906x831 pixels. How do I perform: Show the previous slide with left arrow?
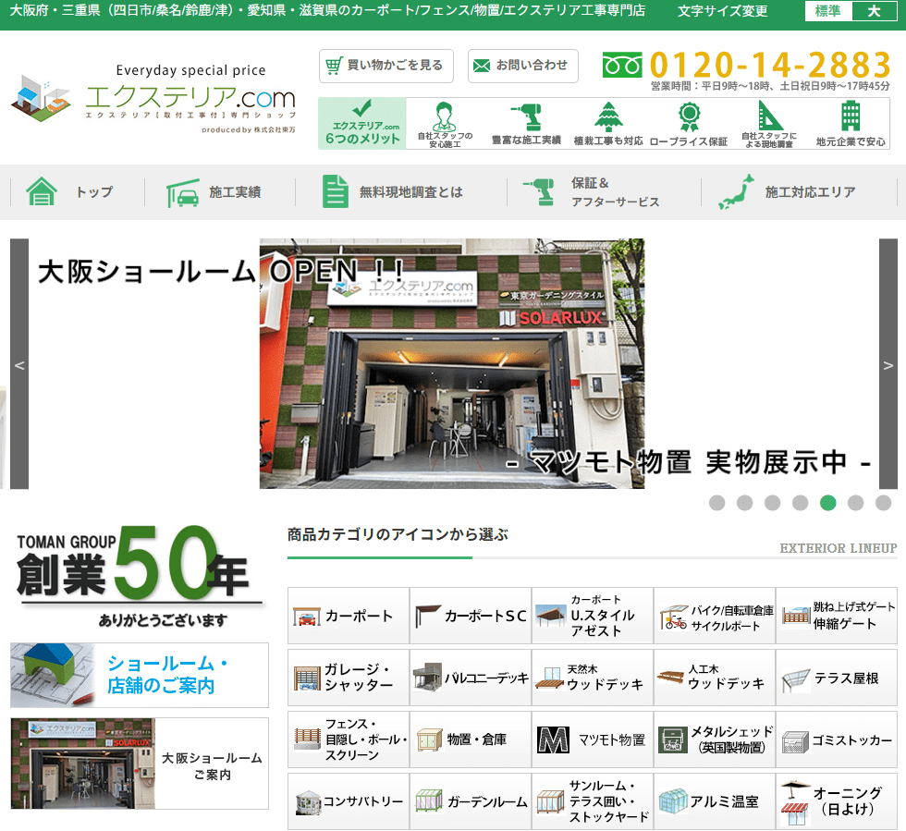[19, 364]
